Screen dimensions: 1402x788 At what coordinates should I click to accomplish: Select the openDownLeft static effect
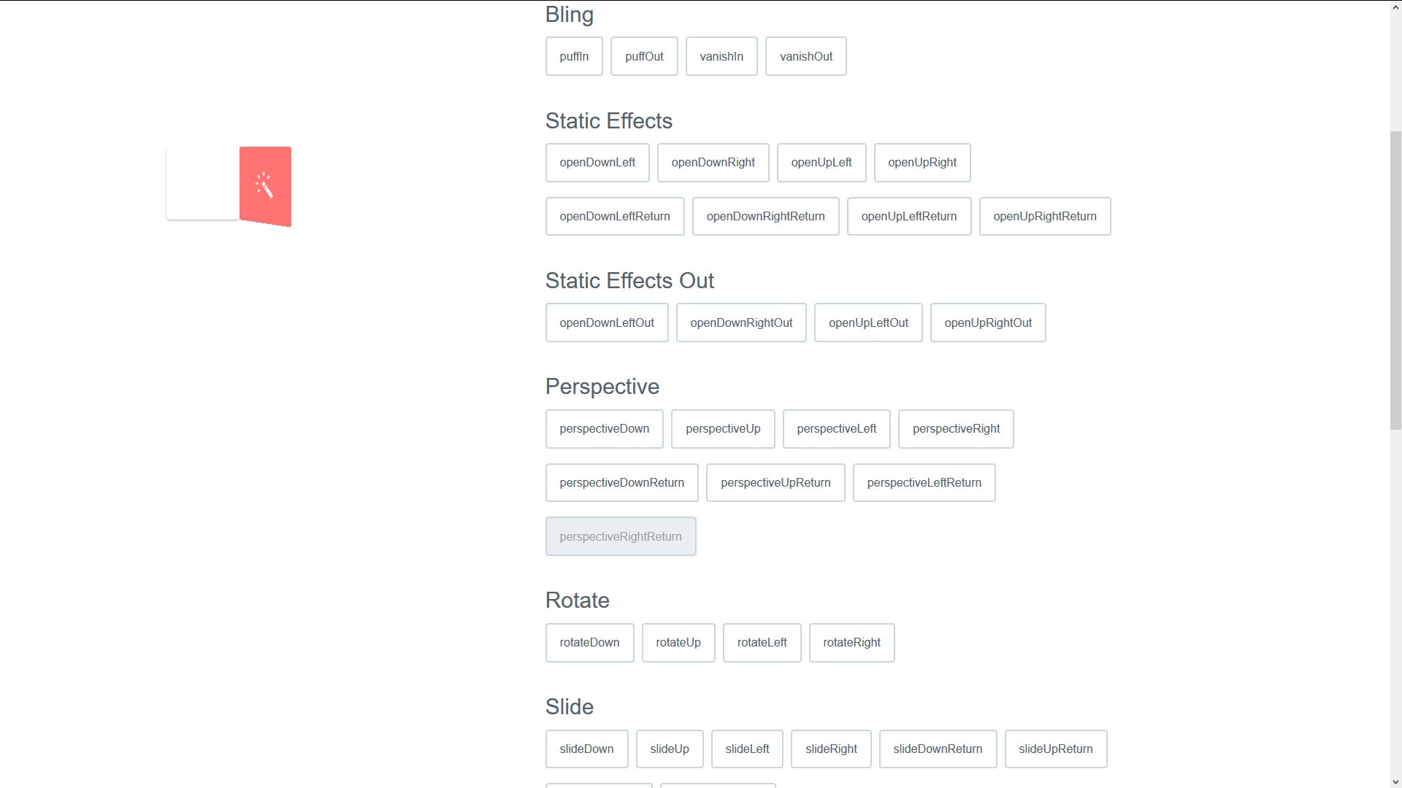point(597,163)
